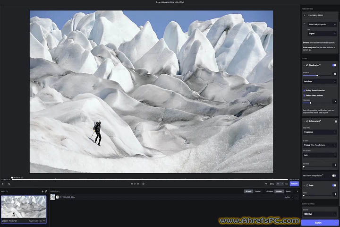Step back one frame in the preview
The height and width of the screenshot is (227, 340).
pos(132,184)
